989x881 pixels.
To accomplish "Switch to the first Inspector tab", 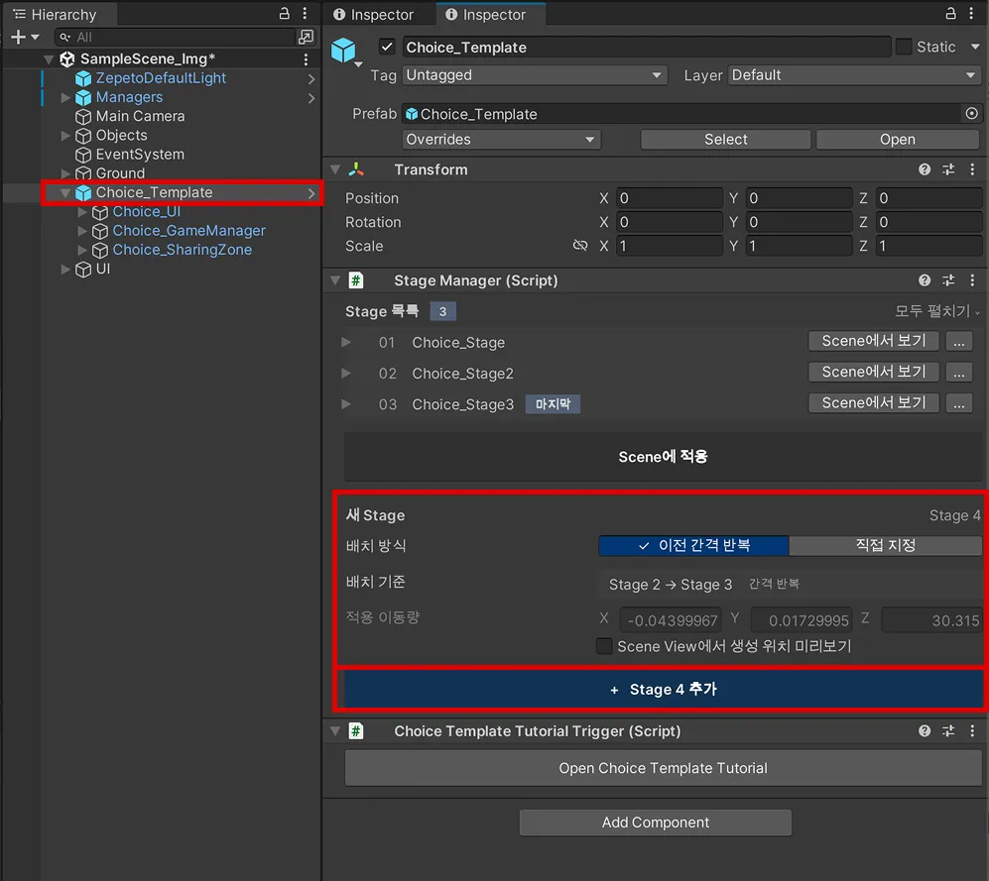I will [x=373, y=15].
